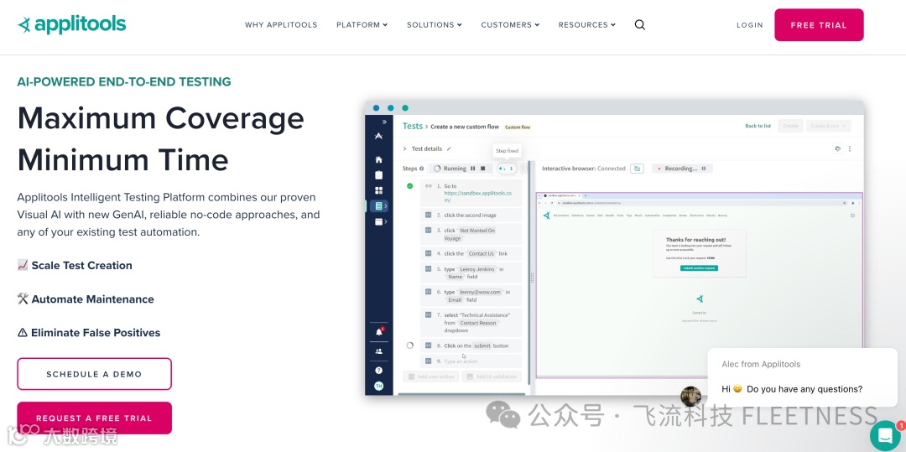
Task: Click the Custom flow tag
Action: [517, 127]
